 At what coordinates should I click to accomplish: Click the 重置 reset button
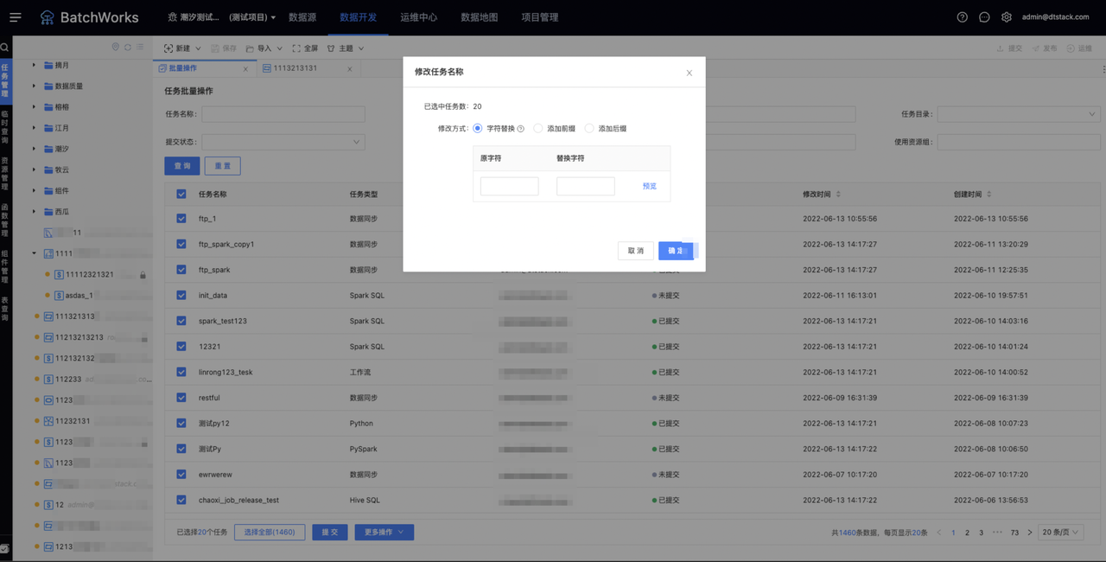223,166
